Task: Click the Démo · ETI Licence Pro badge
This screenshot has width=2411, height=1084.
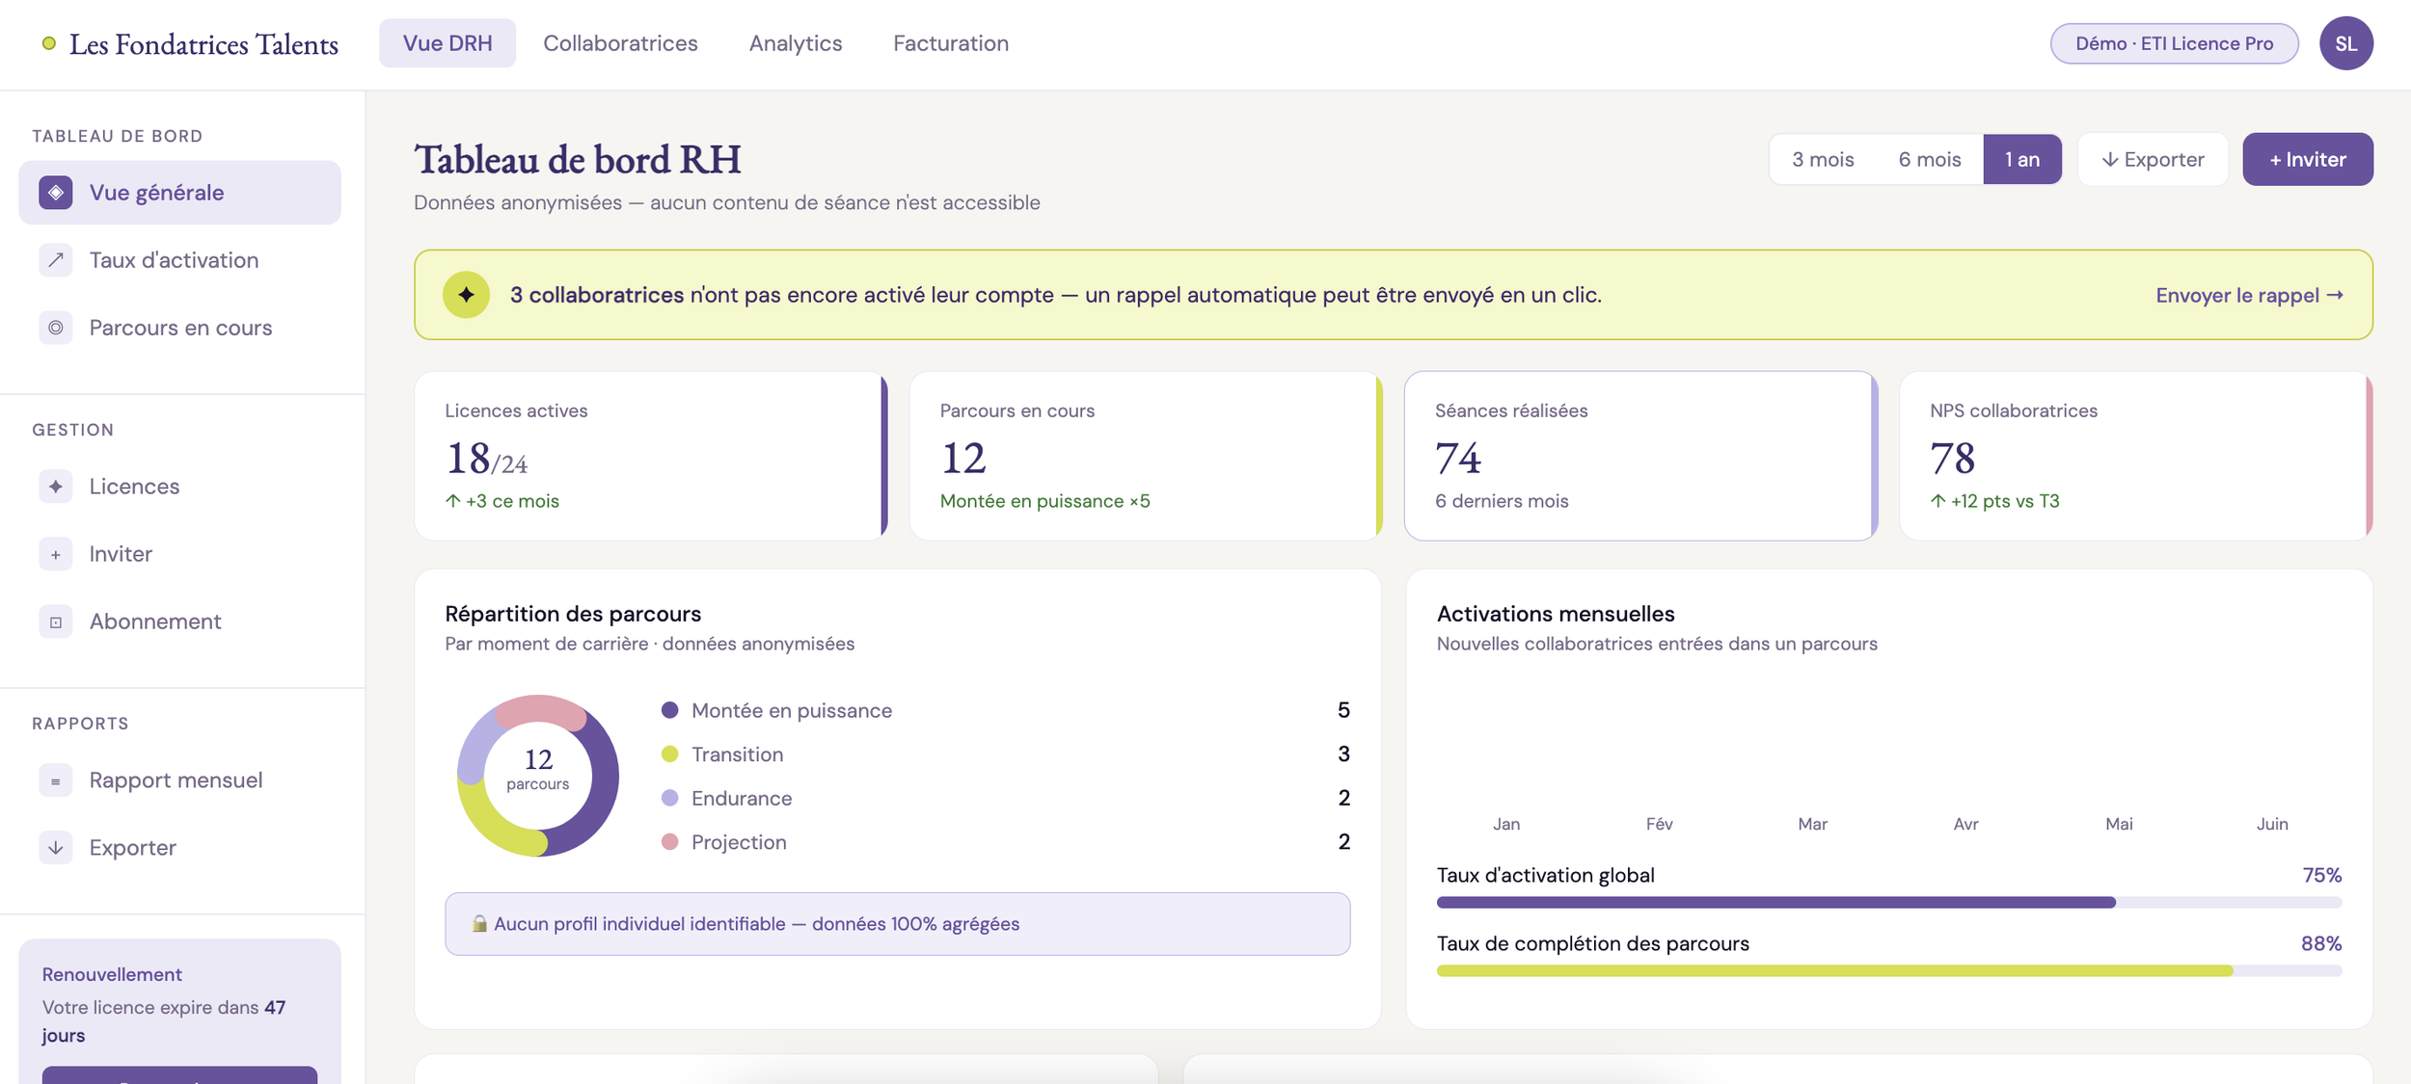Action: click(x=2174, y=43)
